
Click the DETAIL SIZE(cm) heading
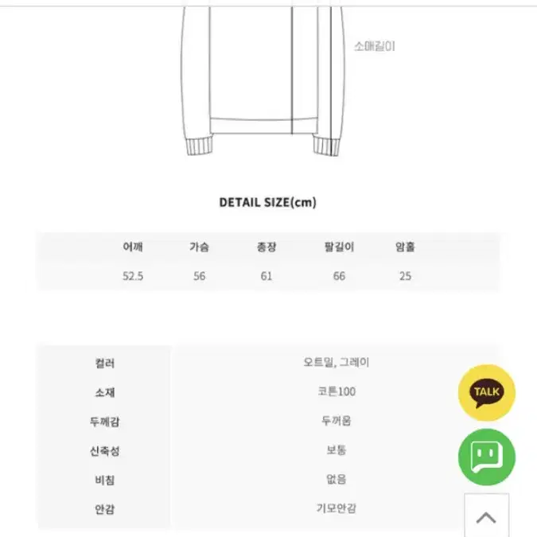coord(268,202)
